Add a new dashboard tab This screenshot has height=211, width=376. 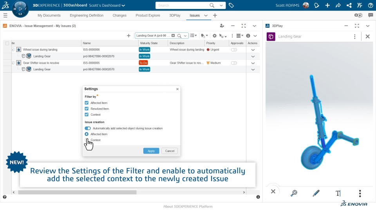point(215,16)
